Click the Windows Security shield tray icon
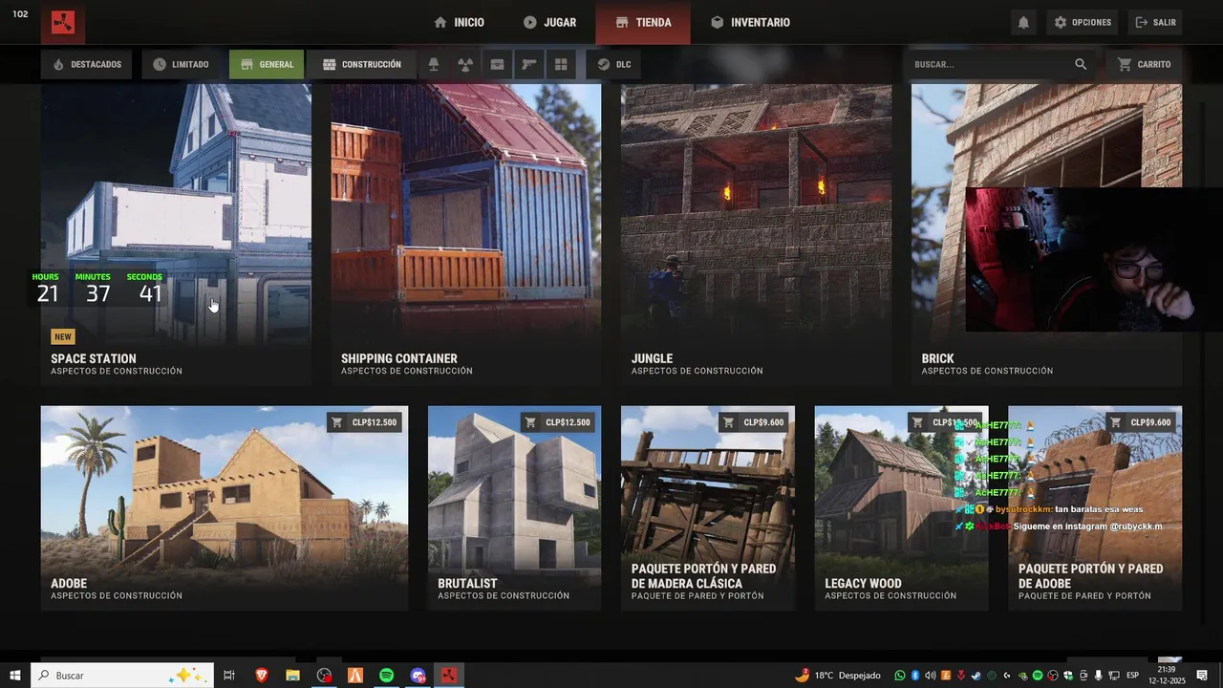This screenshot has height=688, width=1223. pyautogui.click(x=1068, y=676)
